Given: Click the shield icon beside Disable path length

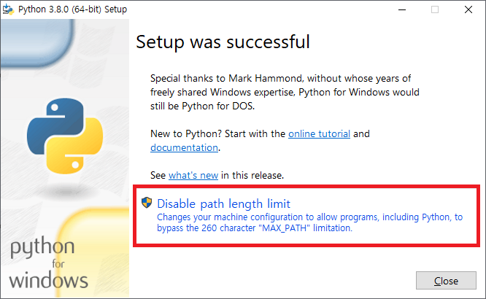Looking at the screenshot, I should coord(147,203).
